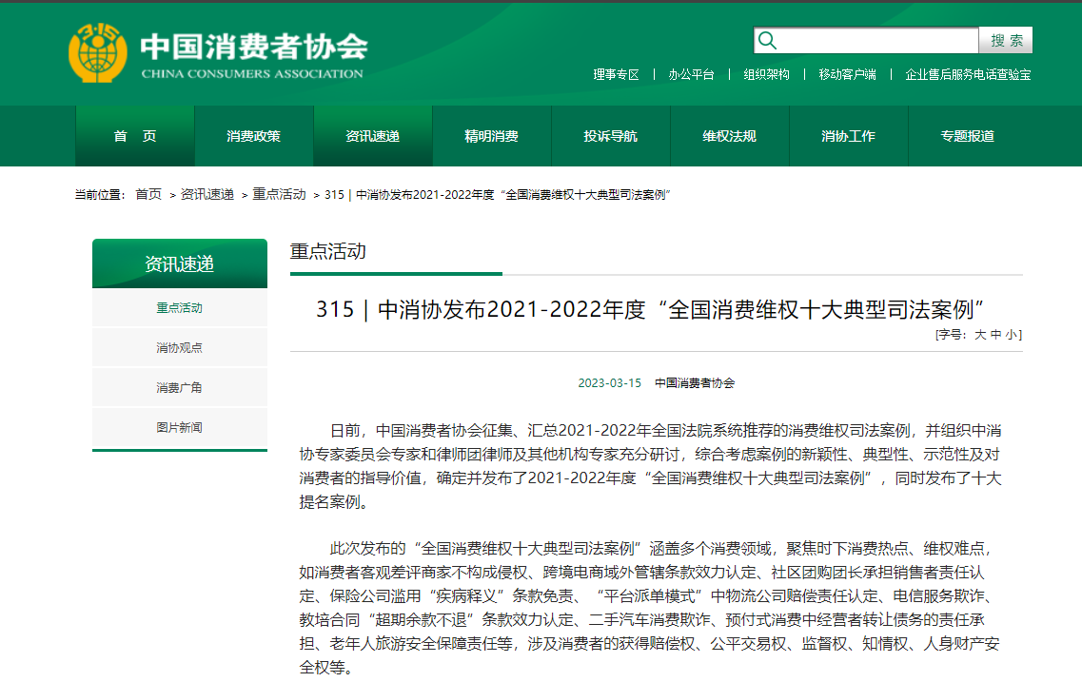The image size is (1082, 682).
Task: Click the 资讯速递 sidebar header
Action: click(x=180, y=263)
